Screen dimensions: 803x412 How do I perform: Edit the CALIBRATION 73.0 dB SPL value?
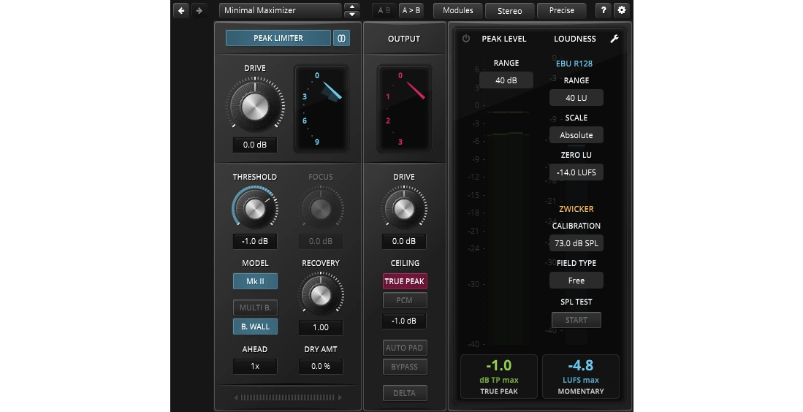pos(576,243)
